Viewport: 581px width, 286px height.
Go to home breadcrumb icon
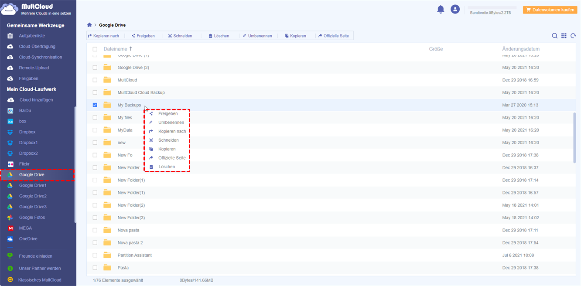pos(89,25)
